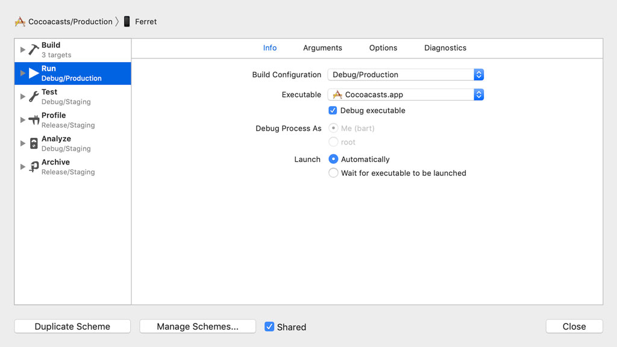This screenshot has width=617, height=347.
Task: Click the Cocoacasts app icon in Executable field
Action: [x=337, y=95]
